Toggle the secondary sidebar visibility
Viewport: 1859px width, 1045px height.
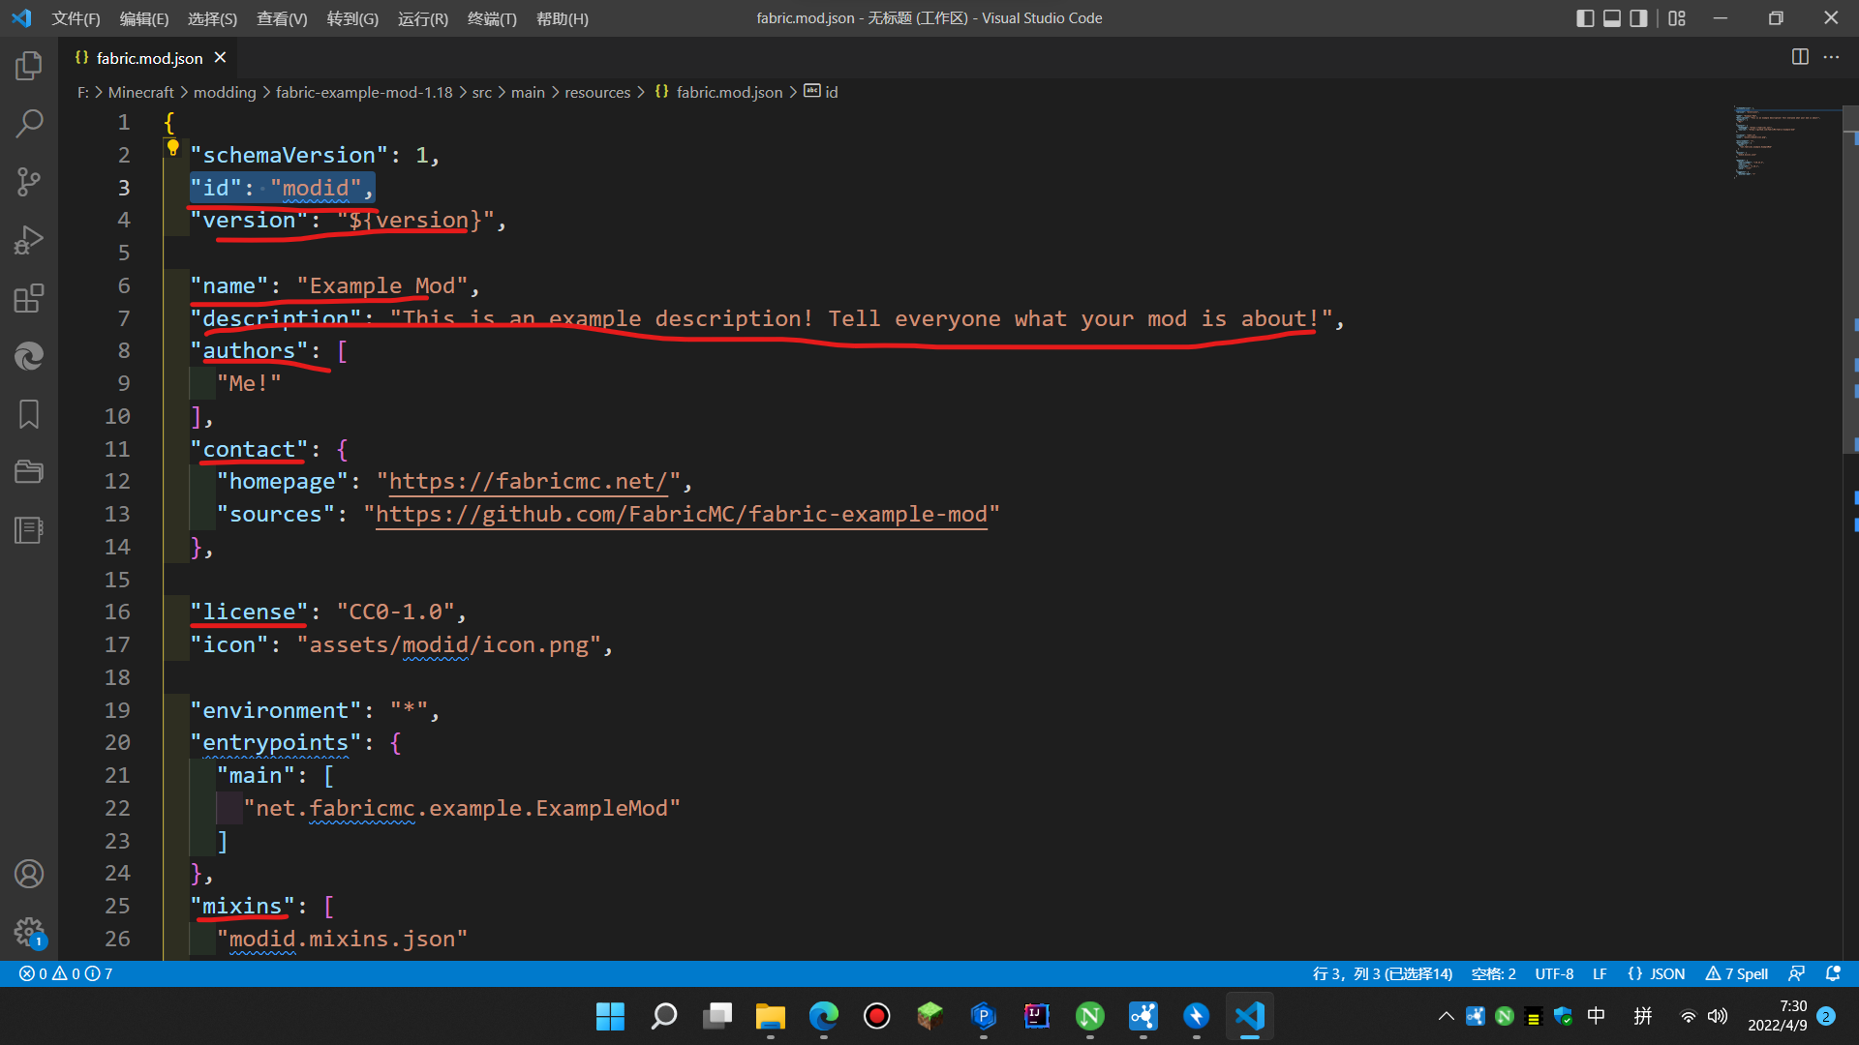tap(1637, 17)
